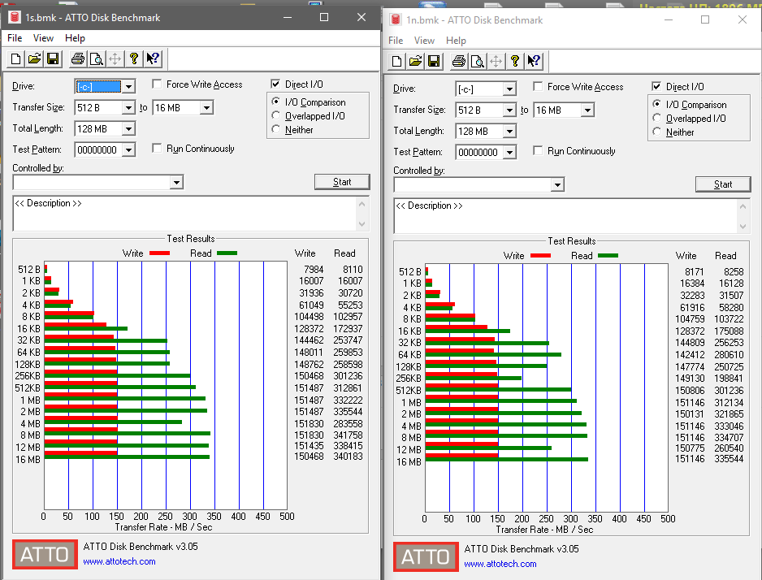The height and width of the screenshot is (580, 762).
Task: Click New file icon in 1n.bmk window
Action: click(x=396, y=62)
